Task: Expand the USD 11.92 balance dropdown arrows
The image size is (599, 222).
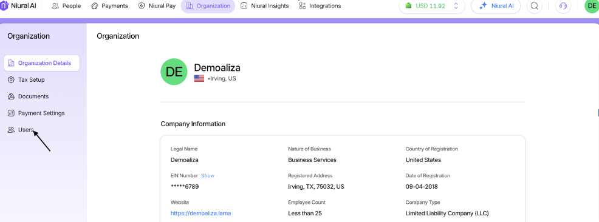Action: tap(456, 5)
